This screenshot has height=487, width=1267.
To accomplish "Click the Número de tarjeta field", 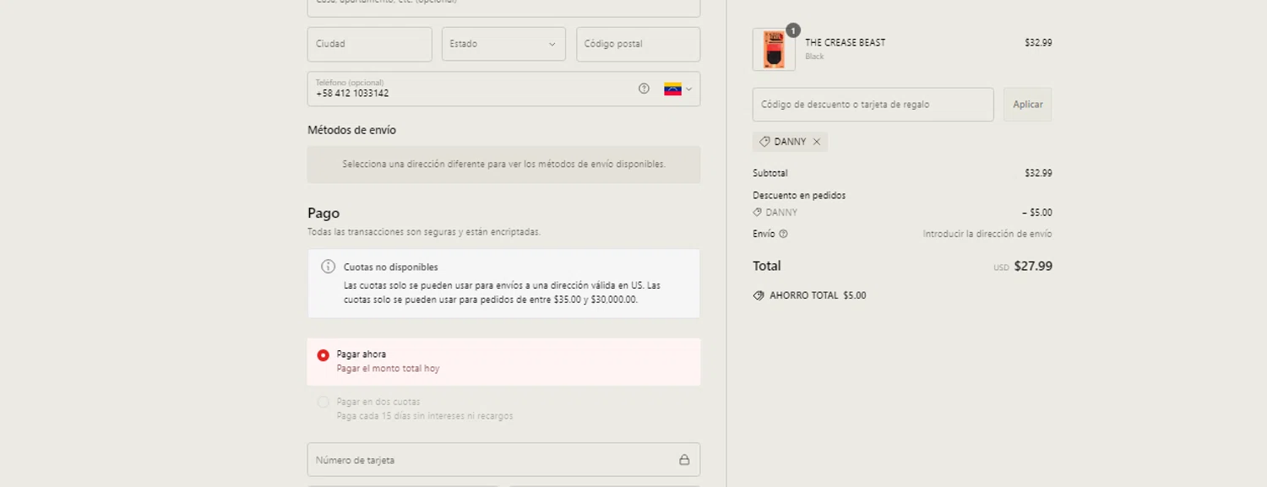I will click(x=503, y=460).
